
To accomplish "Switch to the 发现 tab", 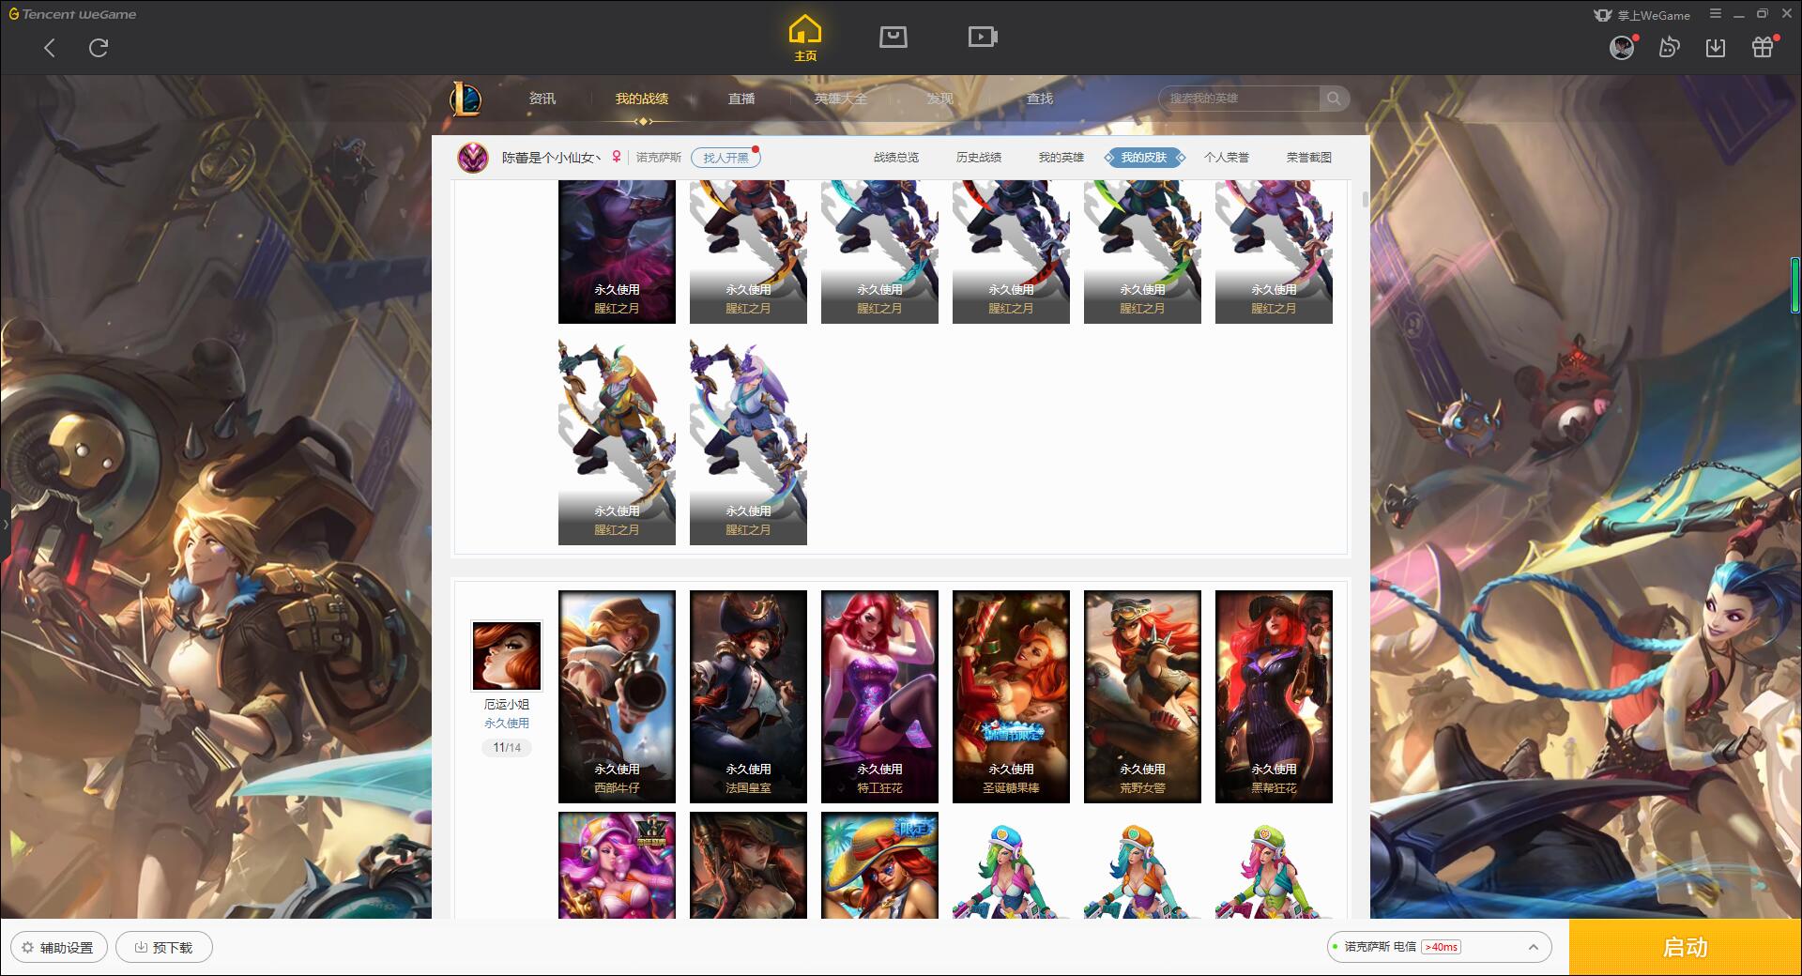I will coord(940,99).
